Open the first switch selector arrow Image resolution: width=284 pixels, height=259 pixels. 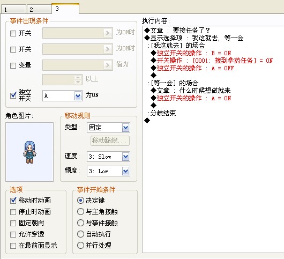[108, 33]
